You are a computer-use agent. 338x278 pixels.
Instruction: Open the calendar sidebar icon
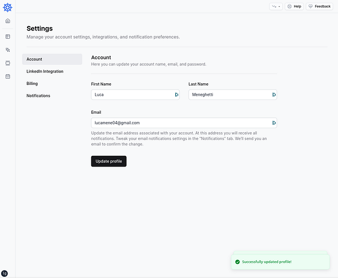coord(8,76)
